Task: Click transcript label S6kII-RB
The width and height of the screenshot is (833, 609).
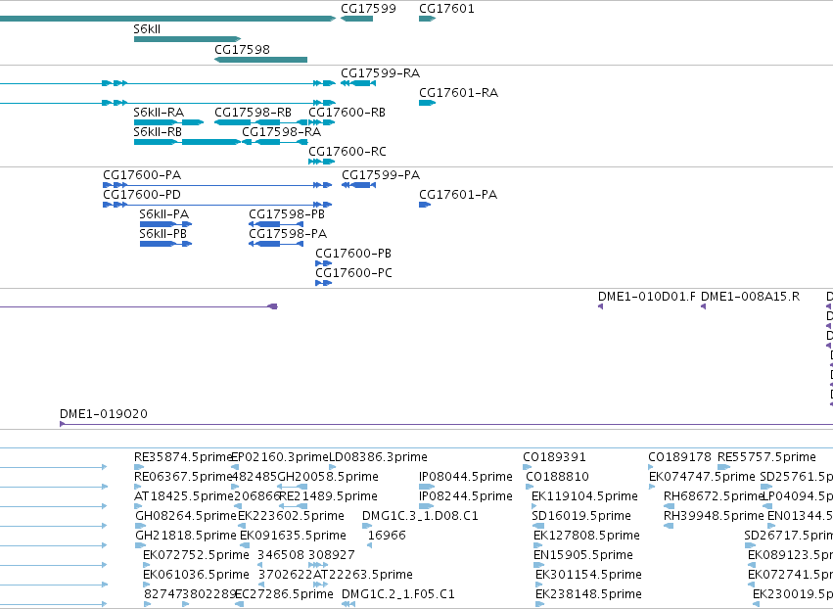Action: coord(158,132)
